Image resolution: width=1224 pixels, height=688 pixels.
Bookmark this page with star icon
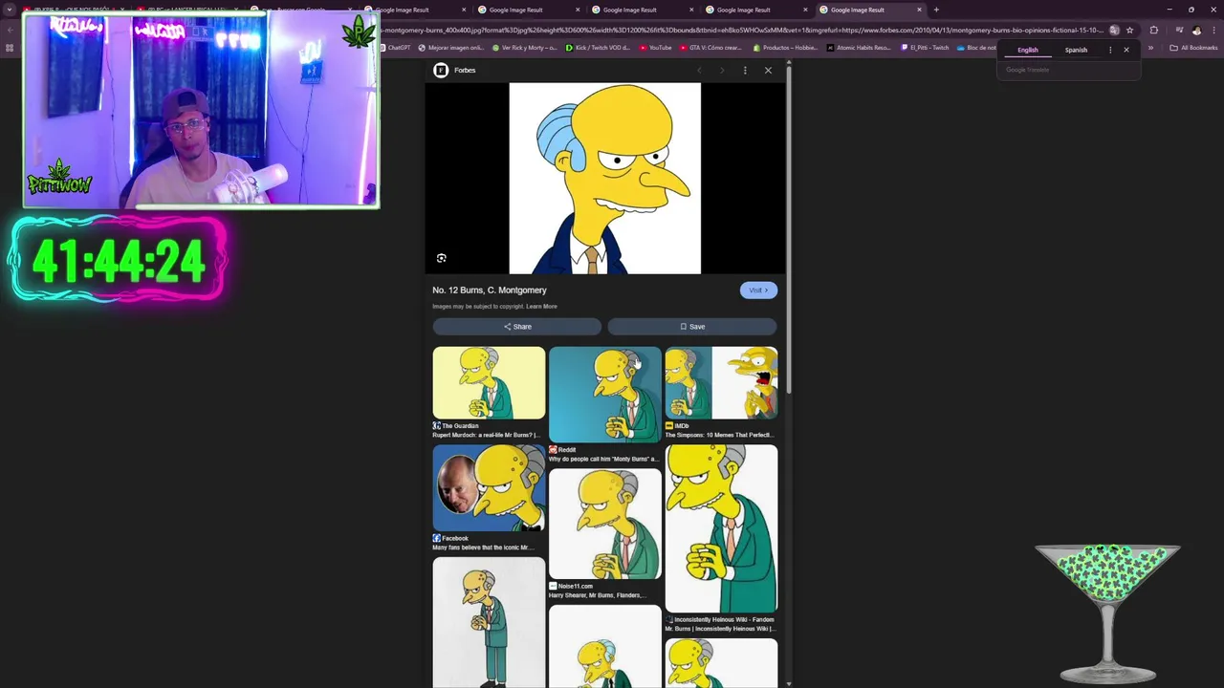[x=1129, y=30]
